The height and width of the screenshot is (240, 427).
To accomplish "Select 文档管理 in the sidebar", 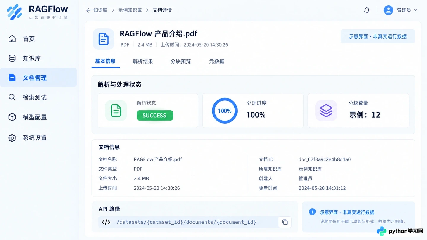I will point(38,77).
